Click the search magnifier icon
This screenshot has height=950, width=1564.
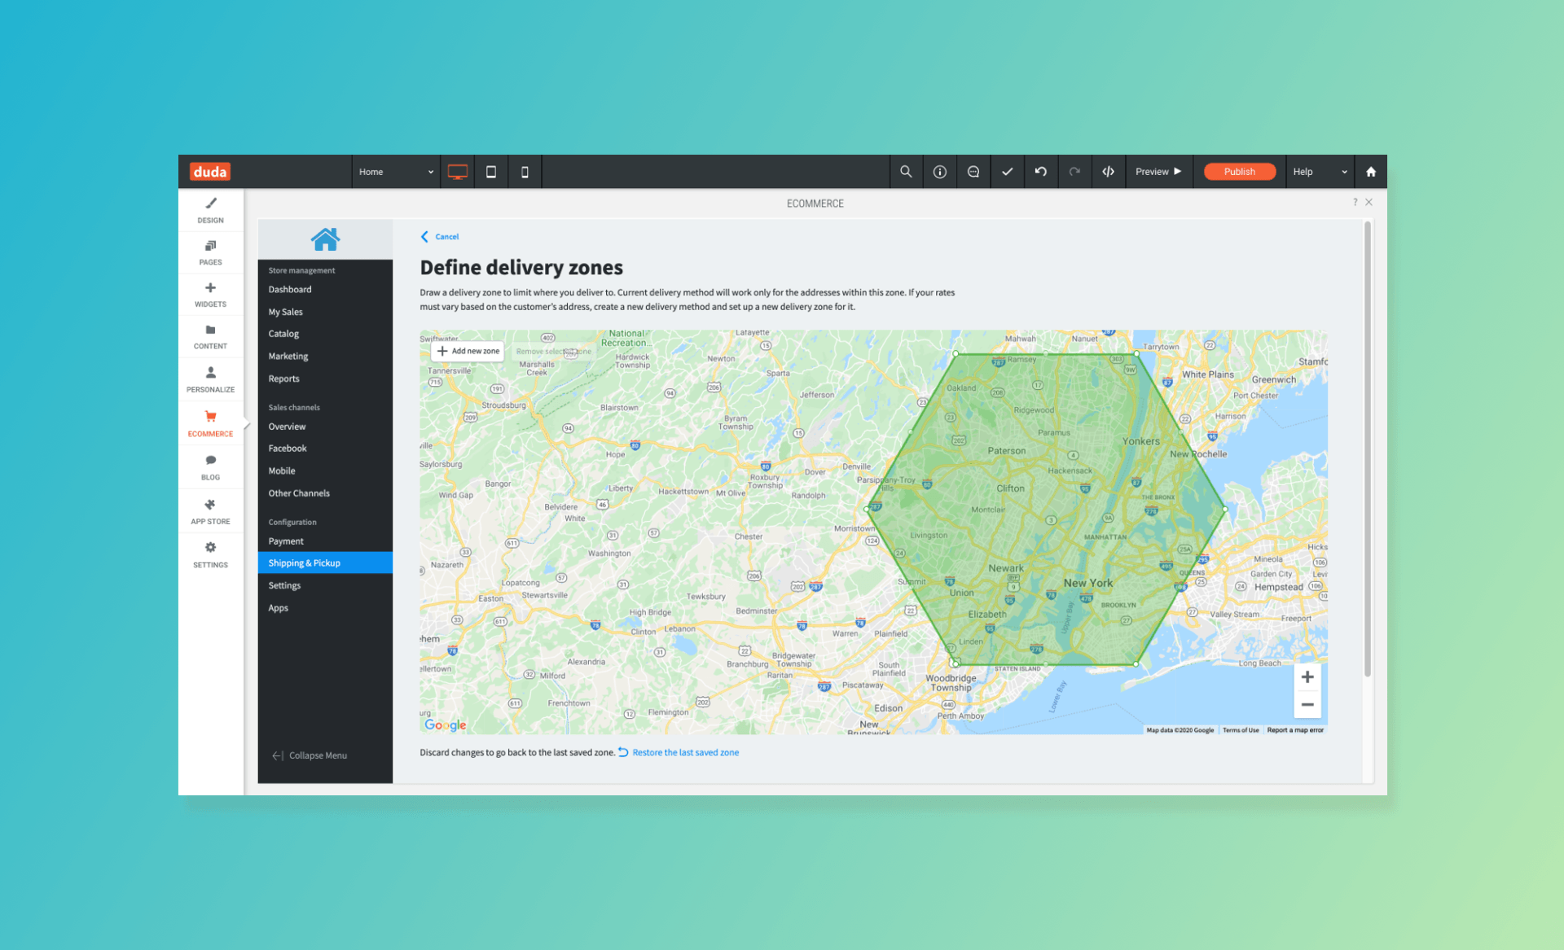[906, 171]
